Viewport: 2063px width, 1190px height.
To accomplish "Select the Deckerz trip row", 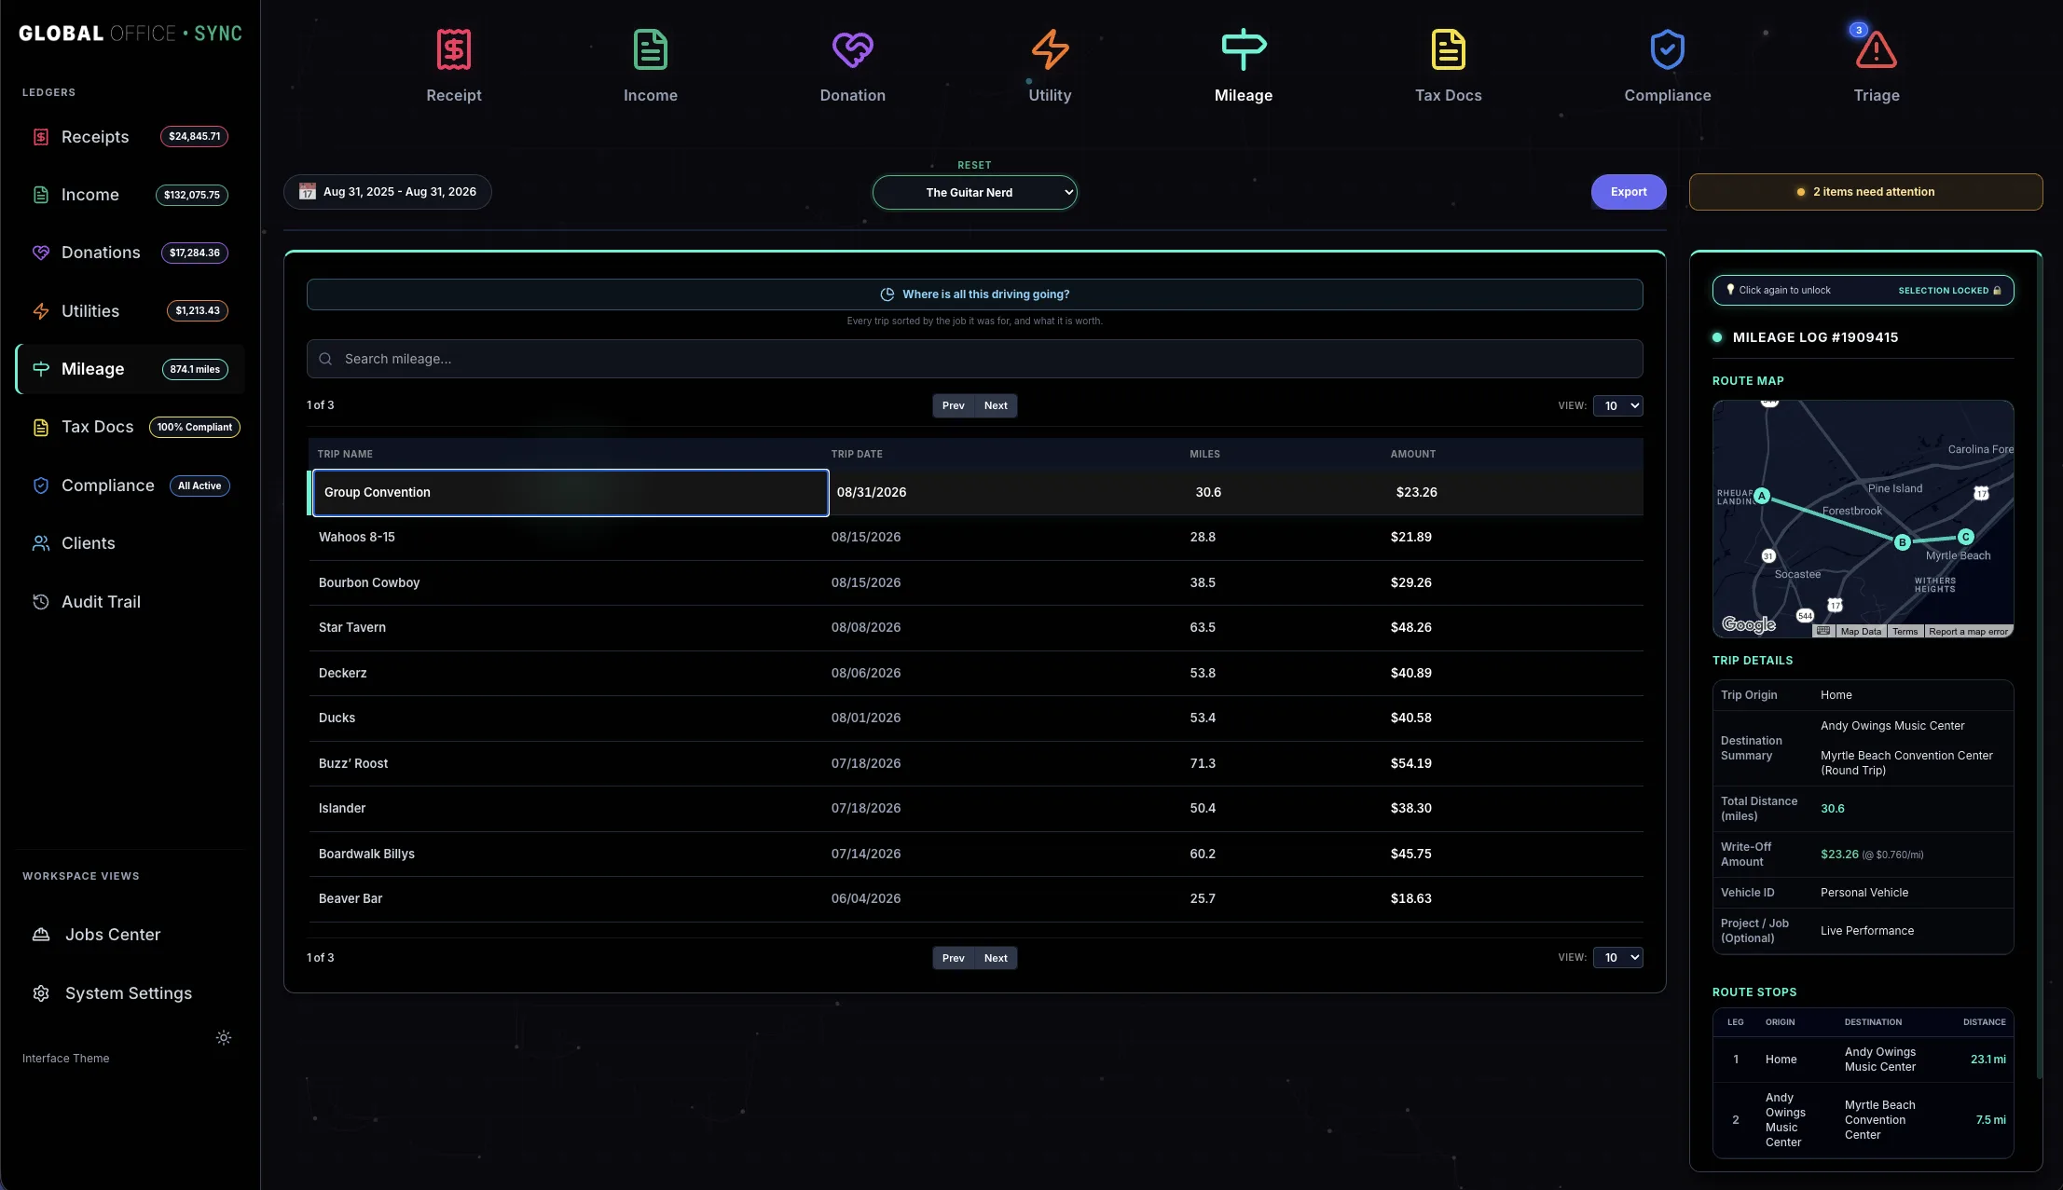I will (x=975, y=673).
